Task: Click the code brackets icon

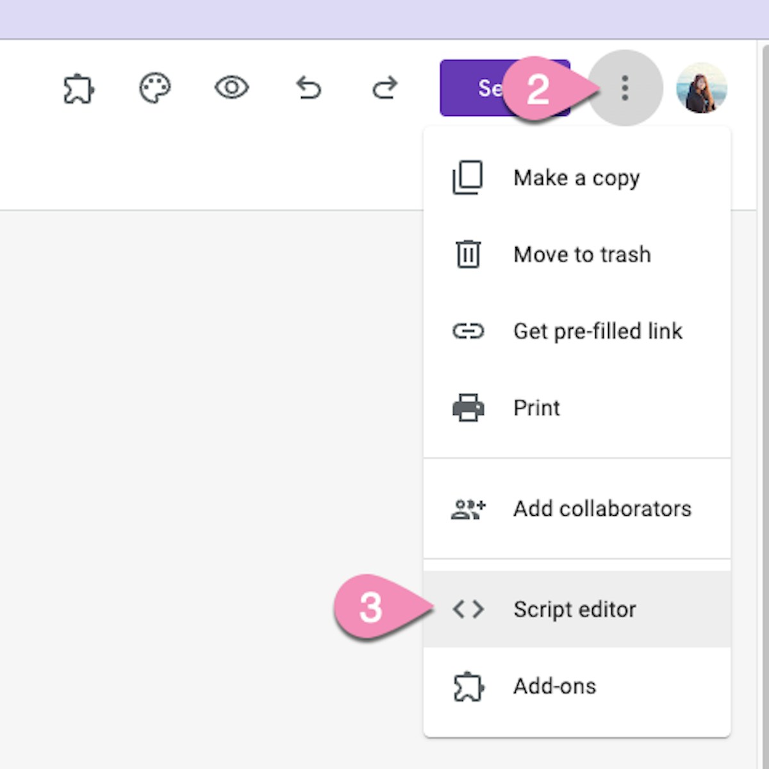Action: coord(468,609)
